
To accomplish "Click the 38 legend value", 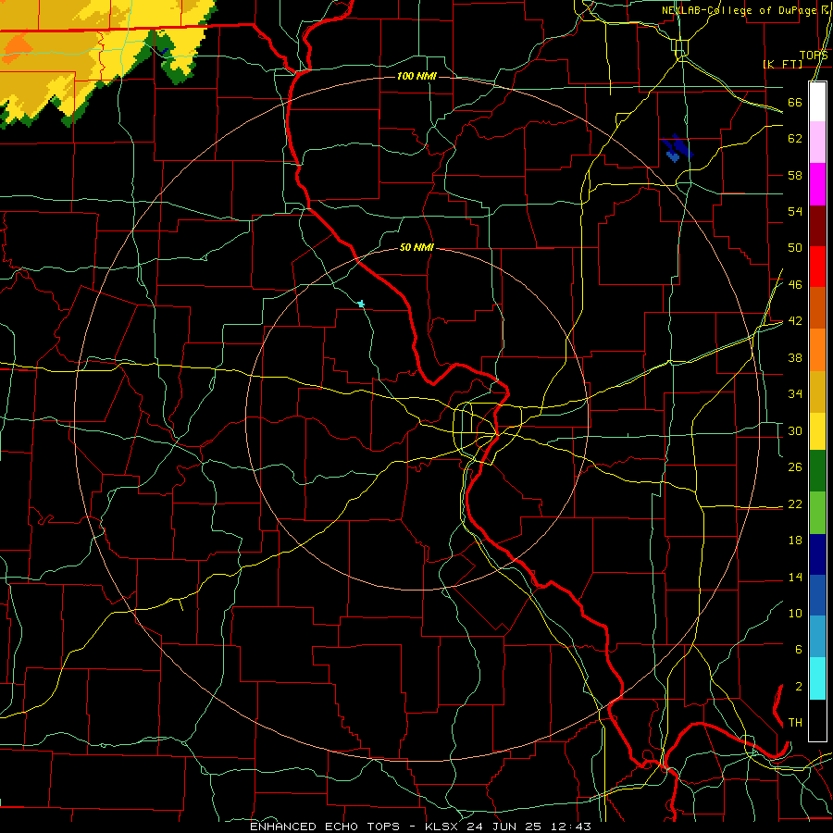I will pyautogui.click(x=795, y=357).
